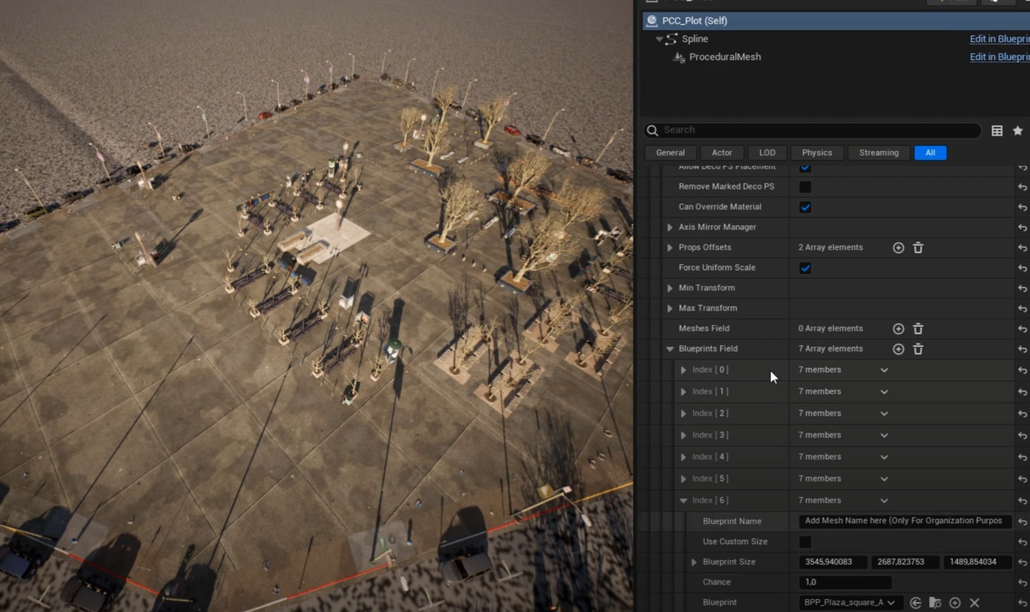Toggle favorites star in Details panel

[1018, 131]
